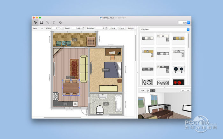Select the stove in the kitchen corner

56,96
